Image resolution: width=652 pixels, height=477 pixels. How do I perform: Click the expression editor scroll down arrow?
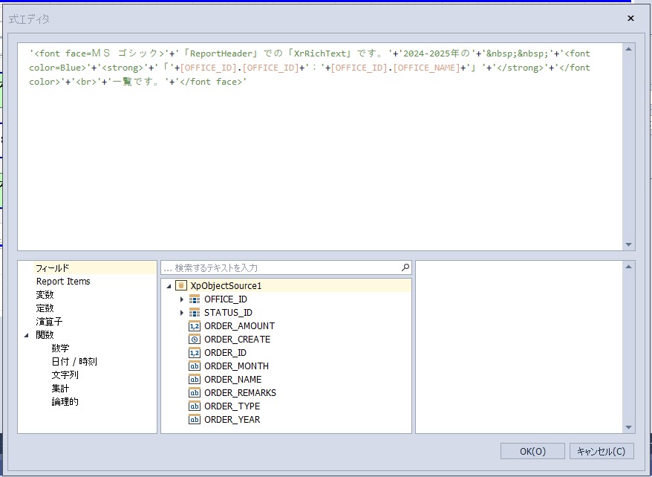pos(630,244)
